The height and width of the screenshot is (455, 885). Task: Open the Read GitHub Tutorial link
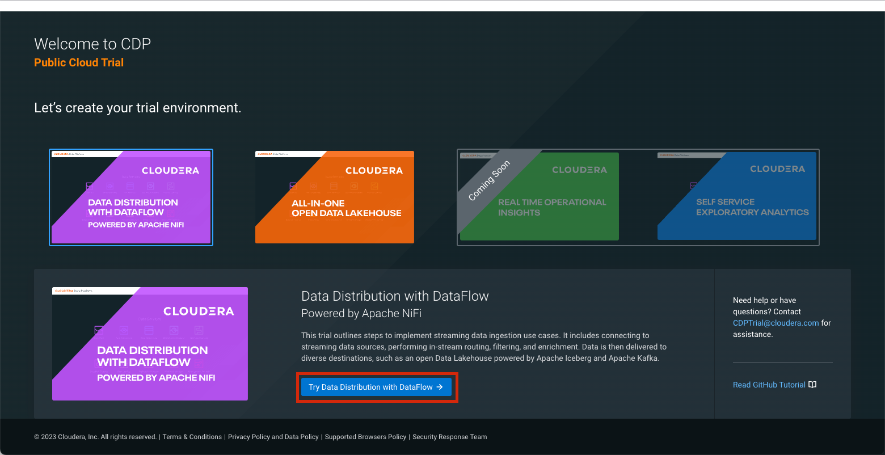pos(769,385)
